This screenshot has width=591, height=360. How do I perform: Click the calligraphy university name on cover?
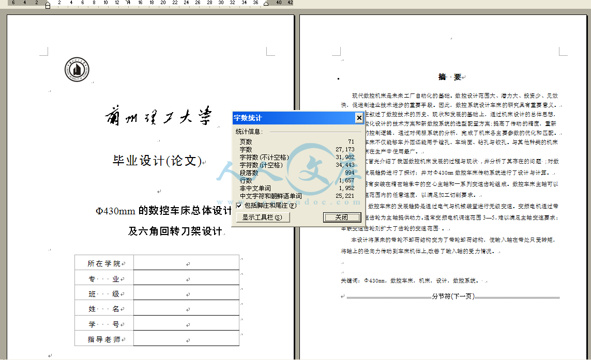158,116
